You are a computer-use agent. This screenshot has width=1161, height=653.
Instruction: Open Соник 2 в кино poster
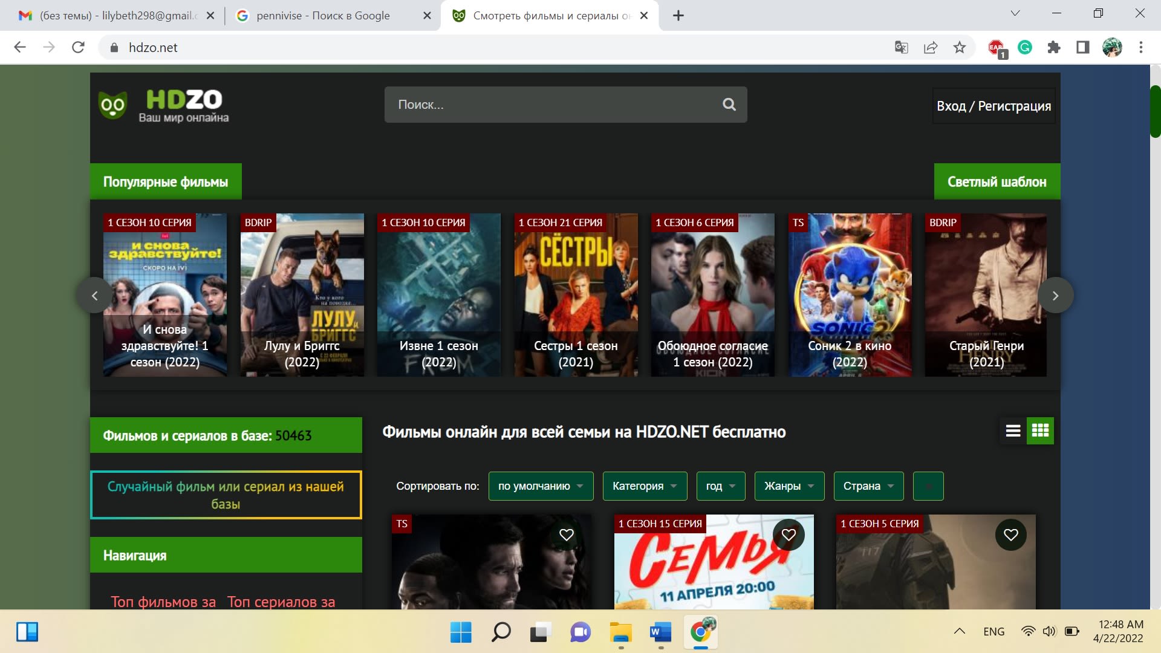(850, 295)
